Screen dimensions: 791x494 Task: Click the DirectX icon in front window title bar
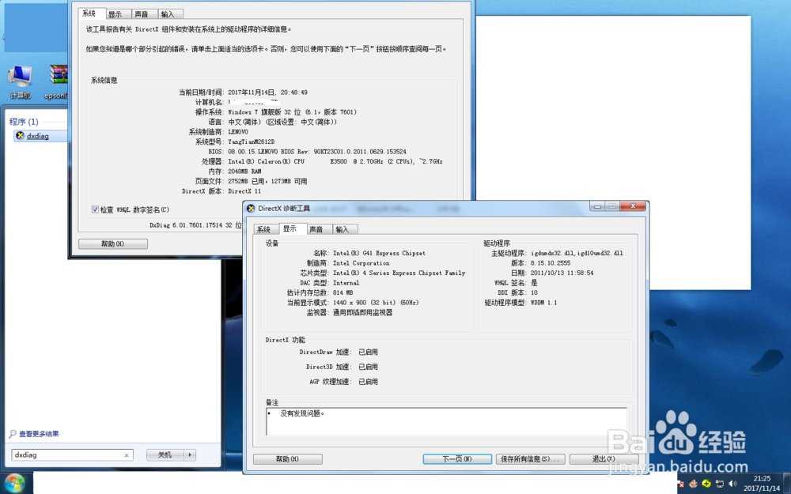251,208
